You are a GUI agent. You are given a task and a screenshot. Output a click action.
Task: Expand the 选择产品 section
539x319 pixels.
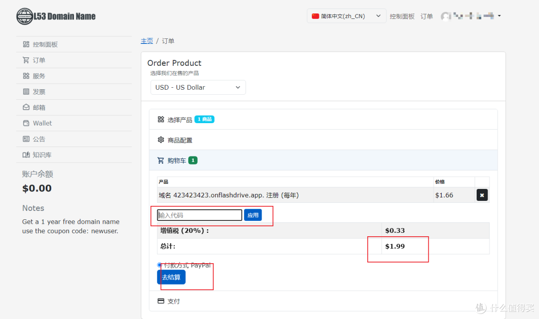pos(323,120)
